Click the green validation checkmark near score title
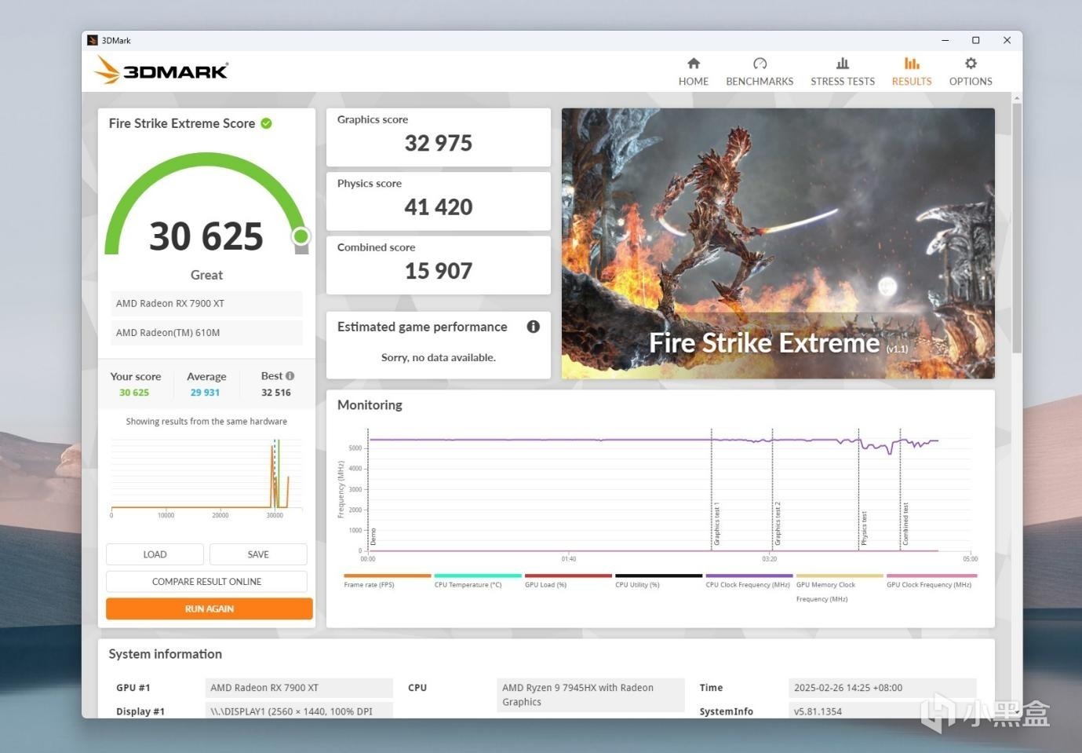The width and height of the screenshot is (1082, 753). tap(266, 123)
